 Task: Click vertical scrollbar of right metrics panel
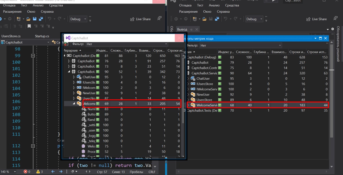(332, 91)
